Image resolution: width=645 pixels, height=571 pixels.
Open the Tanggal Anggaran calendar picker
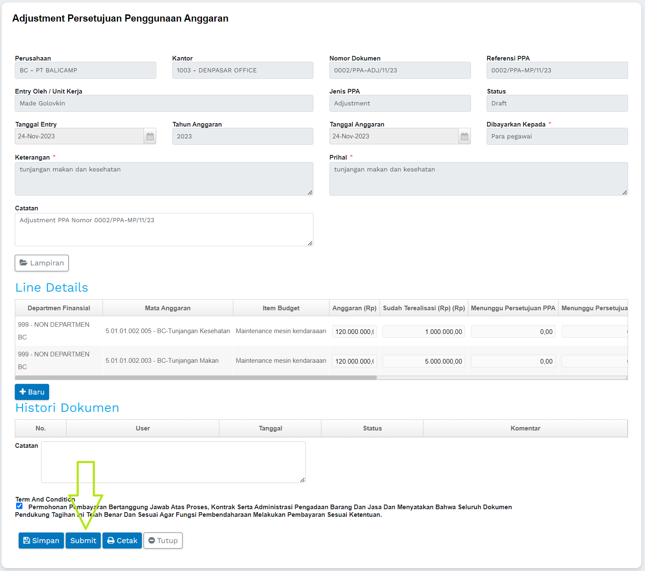pyautogui.click(x=464, y=136)
